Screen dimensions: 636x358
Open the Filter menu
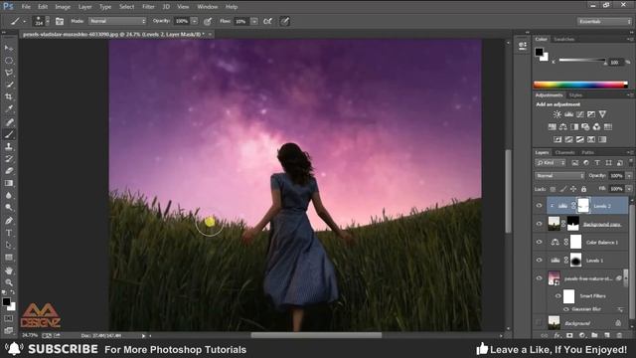[148, 7]
